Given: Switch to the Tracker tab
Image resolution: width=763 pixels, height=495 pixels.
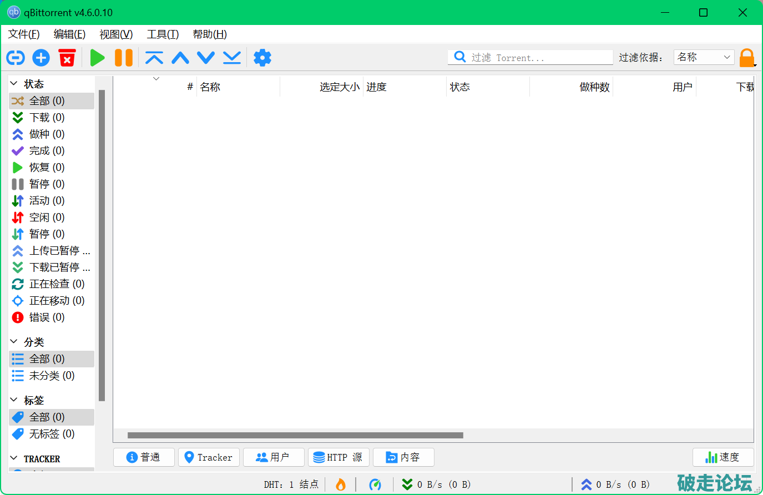Looking at the screenshot, I should tap(209, 457).
